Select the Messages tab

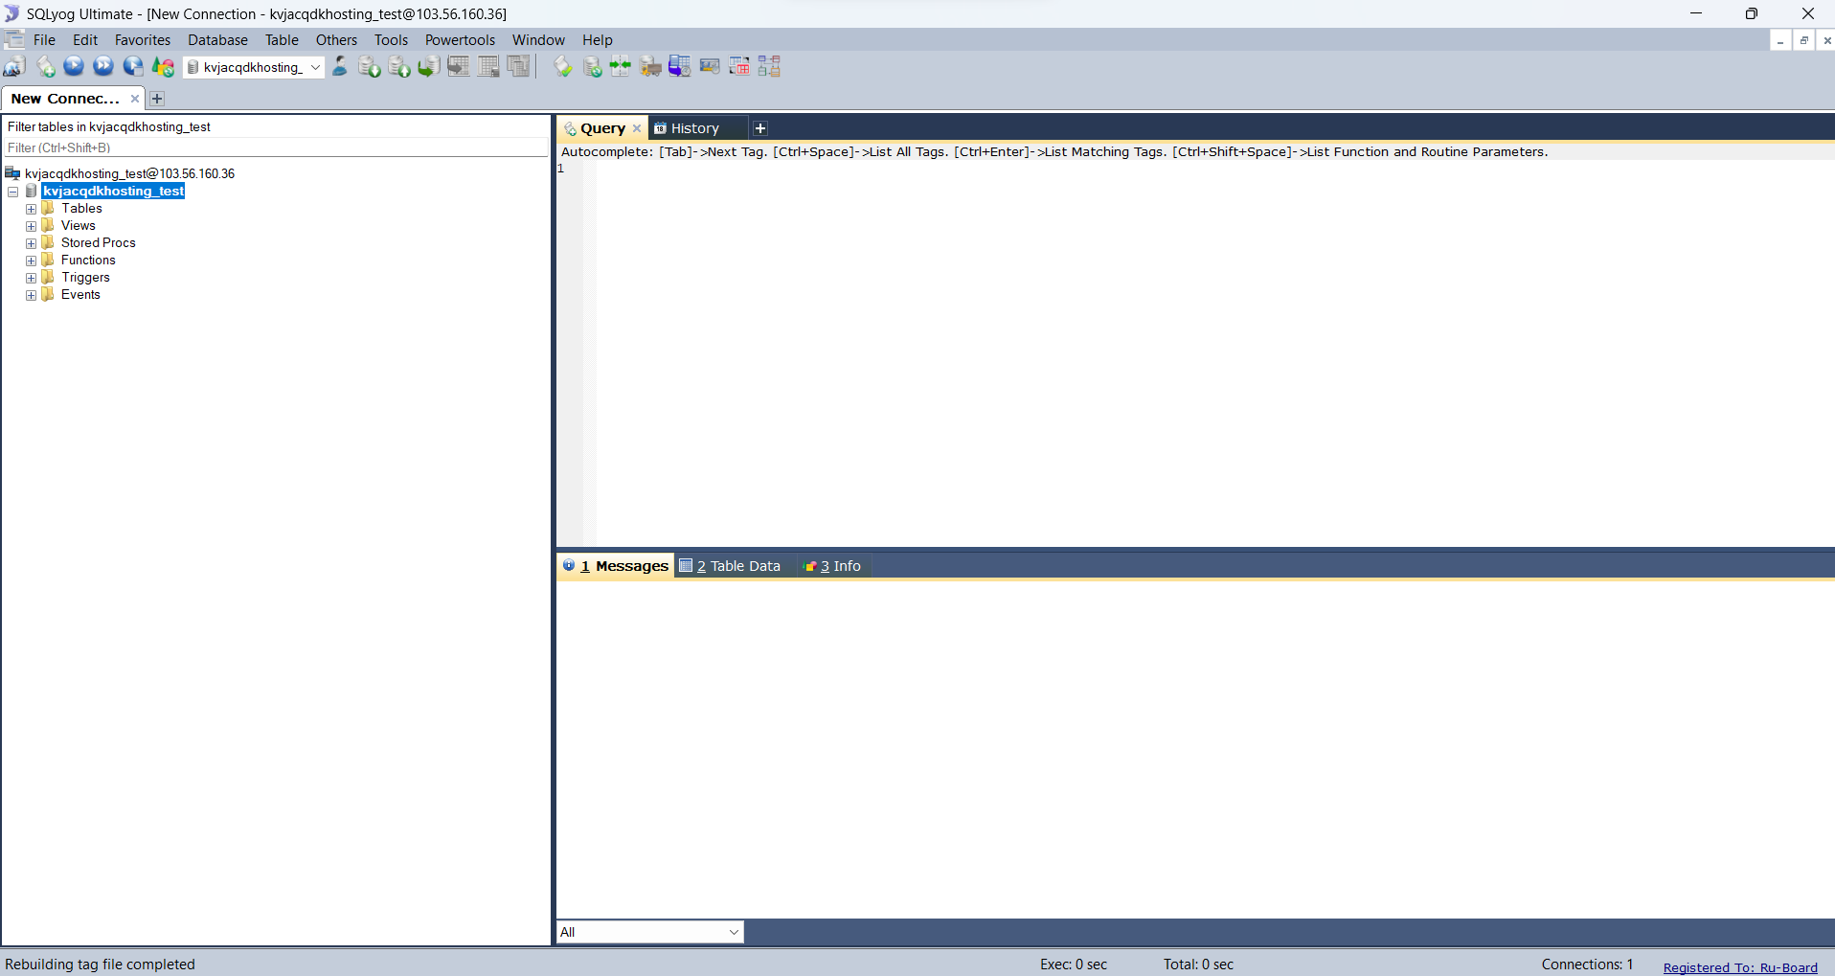pos(616,566)
